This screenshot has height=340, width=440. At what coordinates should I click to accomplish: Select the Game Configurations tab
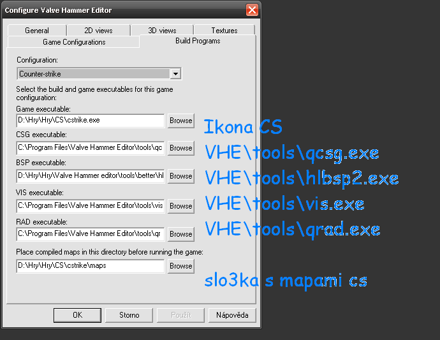tap(74, 42)
